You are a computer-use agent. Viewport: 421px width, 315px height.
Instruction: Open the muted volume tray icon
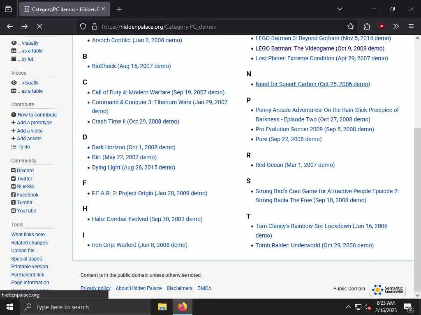coord(368,307)
